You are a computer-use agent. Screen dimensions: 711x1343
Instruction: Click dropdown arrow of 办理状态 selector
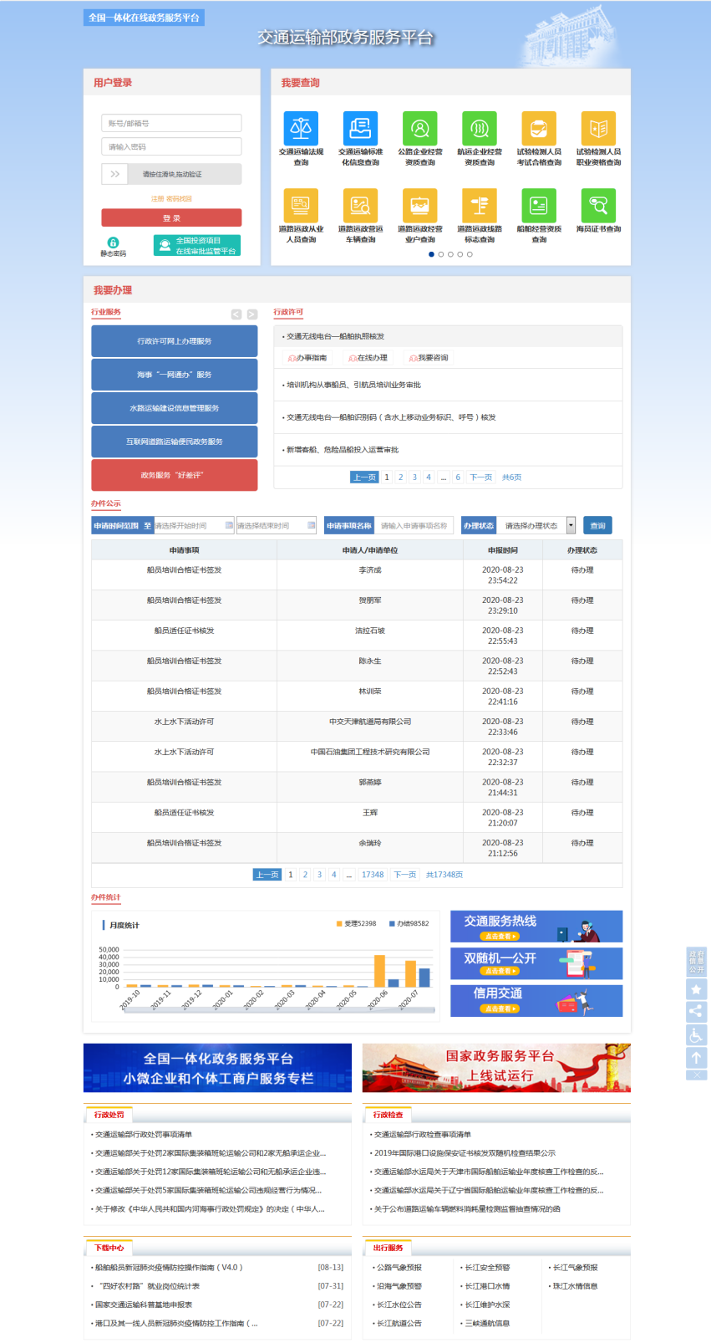[x=571, y=525]
